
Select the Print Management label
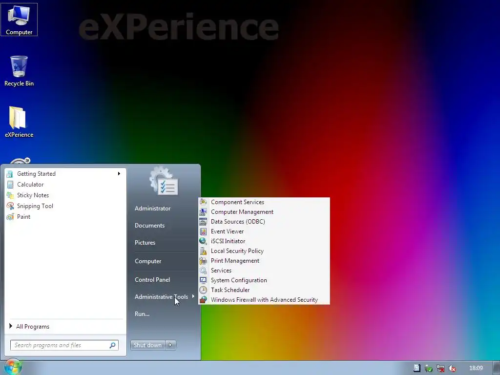click(235, 261)
